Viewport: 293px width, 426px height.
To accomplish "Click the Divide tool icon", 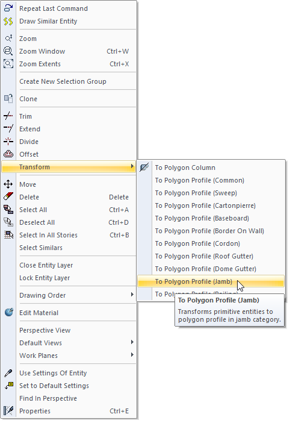I will click(8, 142).
